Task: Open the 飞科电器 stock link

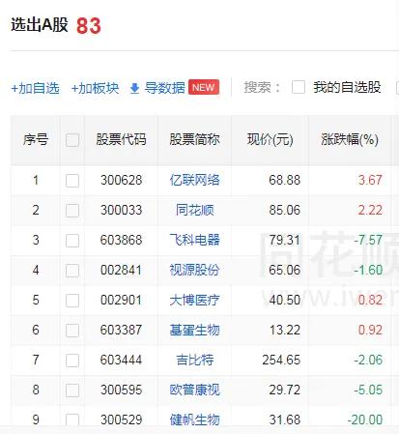Action: (x=194, y=240)
